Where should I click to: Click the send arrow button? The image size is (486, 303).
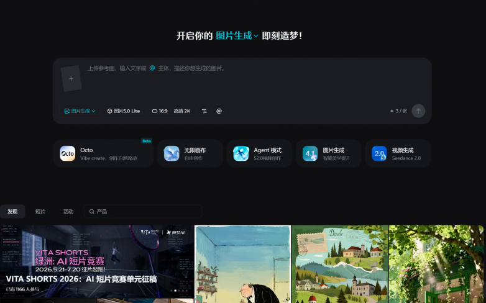pos(418,111)
